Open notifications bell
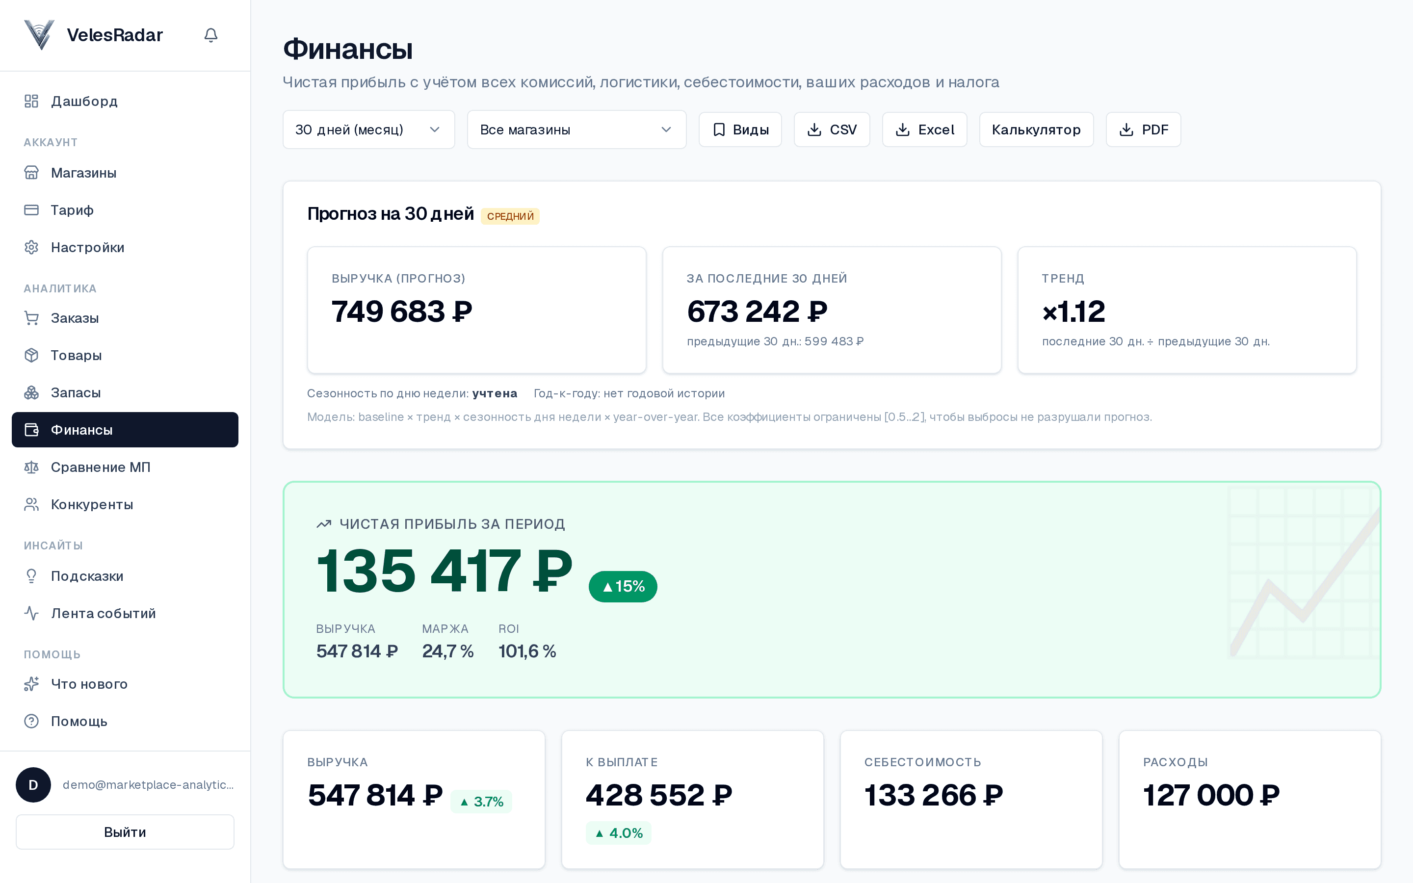Screen dimensions: 1413x883 click(211, 35)
